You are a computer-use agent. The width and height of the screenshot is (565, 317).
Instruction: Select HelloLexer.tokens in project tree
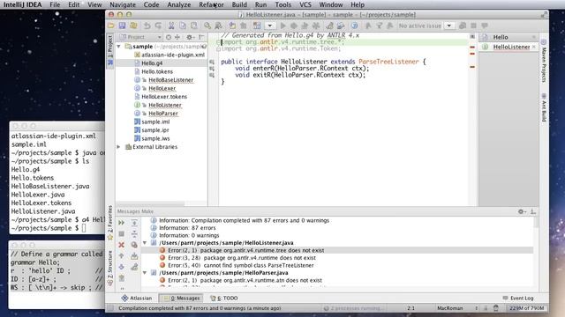pos(161,96)
